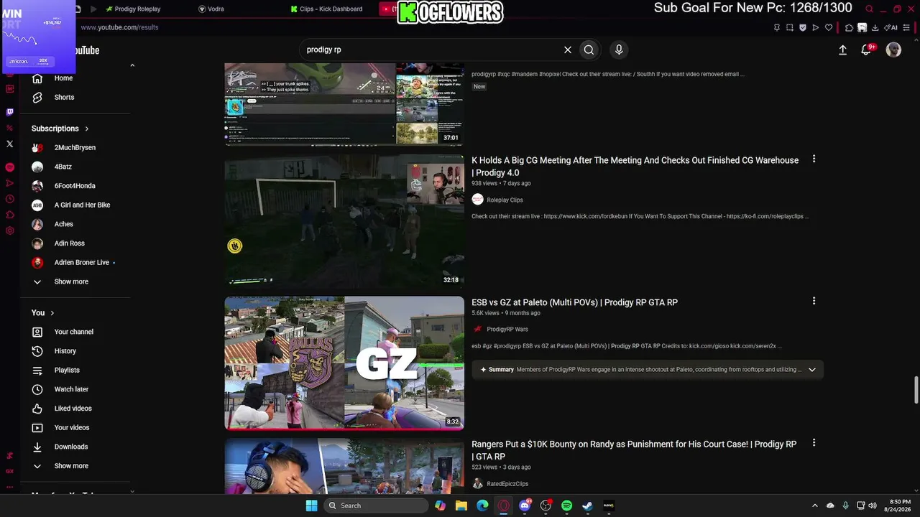Open the browser sidebar history clock icon

[9, 199]
